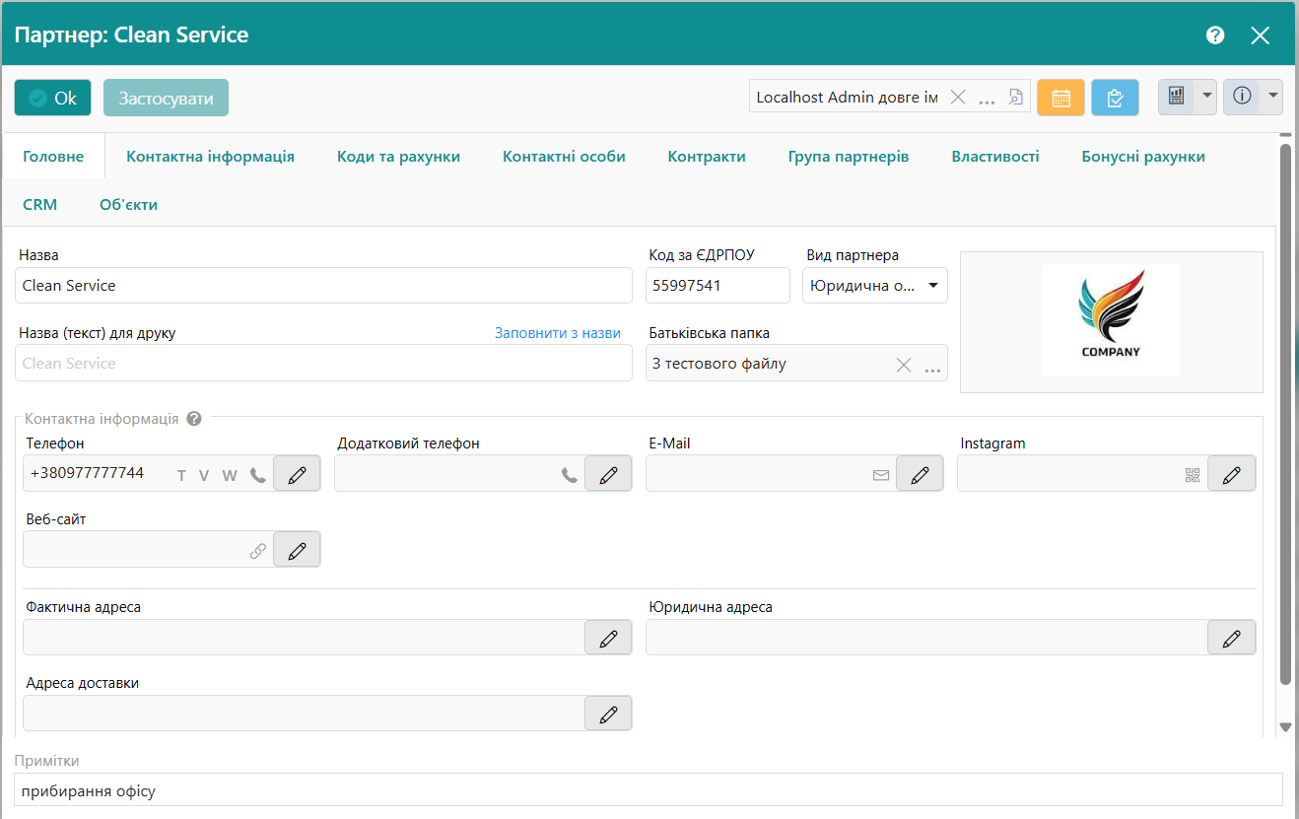This screenshot has height=819, width=1299.
Task: Confirm with the Ok button
Action: tap(53, 98)
